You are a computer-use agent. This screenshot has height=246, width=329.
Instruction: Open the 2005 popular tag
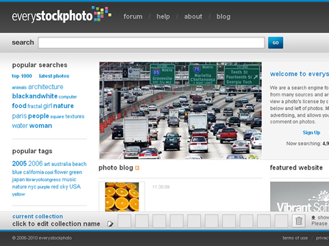tap(19, 163)
